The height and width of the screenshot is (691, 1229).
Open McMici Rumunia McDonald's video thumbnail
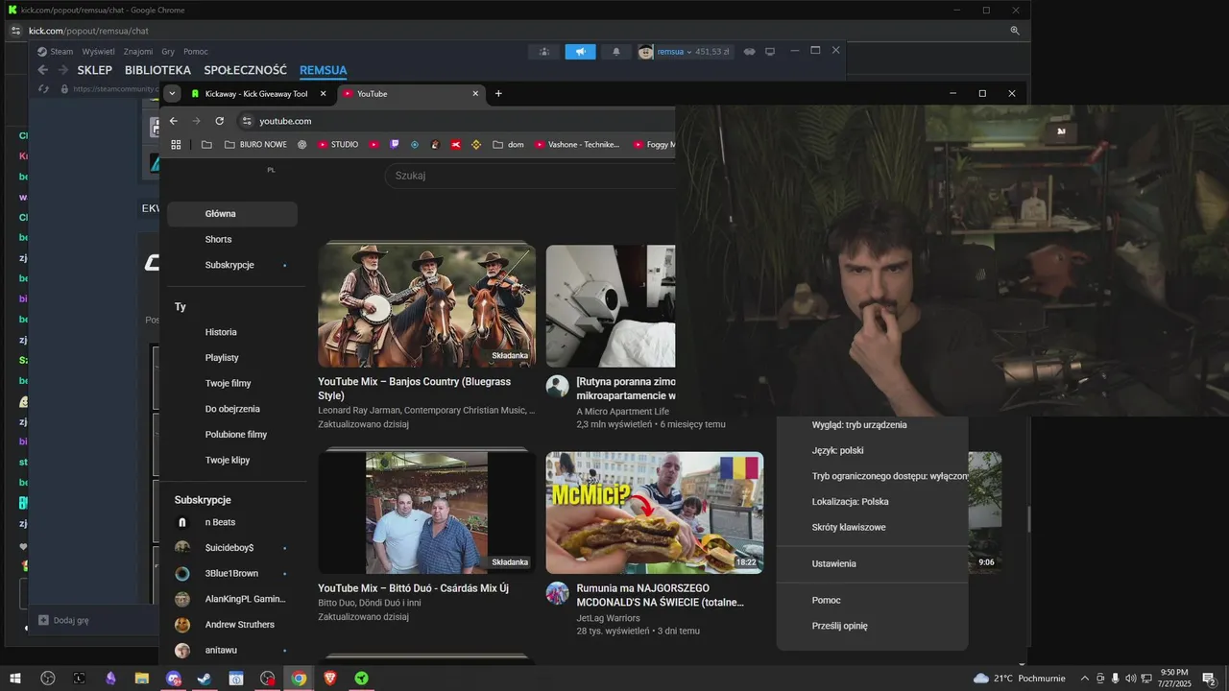point(655,513)
